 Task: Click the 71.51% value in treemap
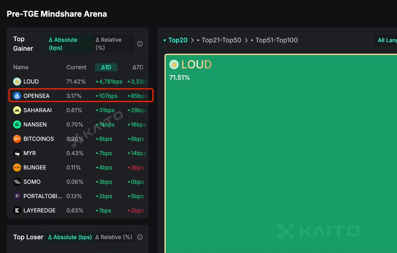tap(179, 78)
